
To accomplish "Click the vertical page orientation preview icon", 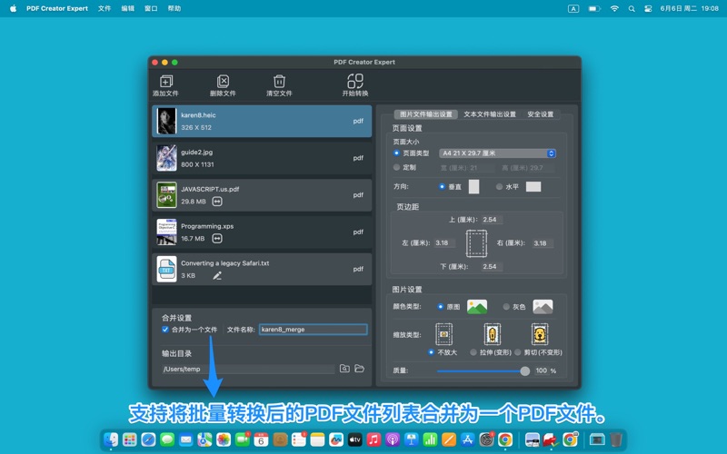I will tap(473, 187).
